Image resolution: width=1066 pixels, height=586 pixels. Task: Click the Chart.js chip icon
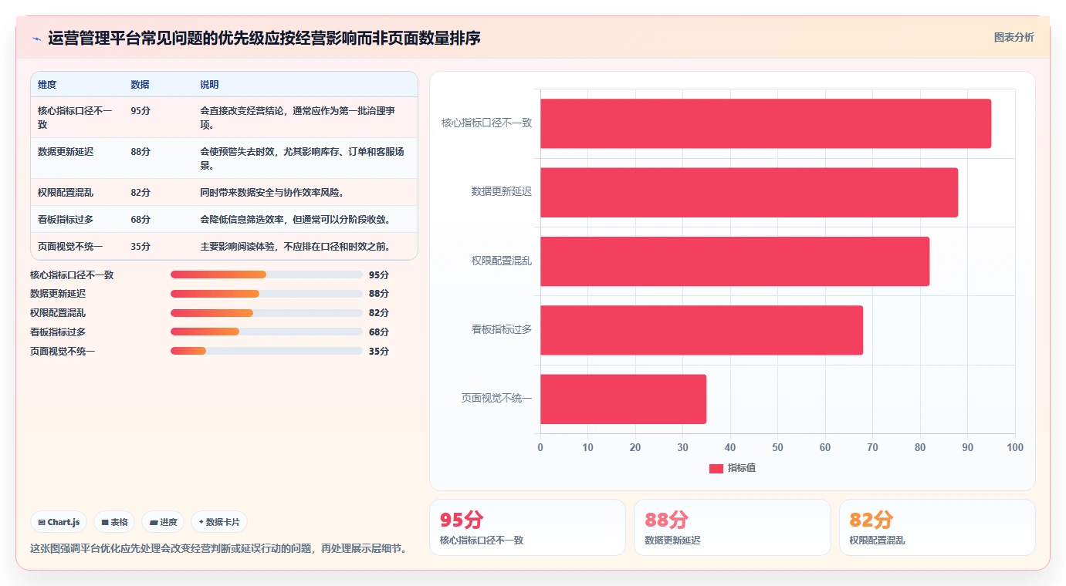tap(41, 522)
